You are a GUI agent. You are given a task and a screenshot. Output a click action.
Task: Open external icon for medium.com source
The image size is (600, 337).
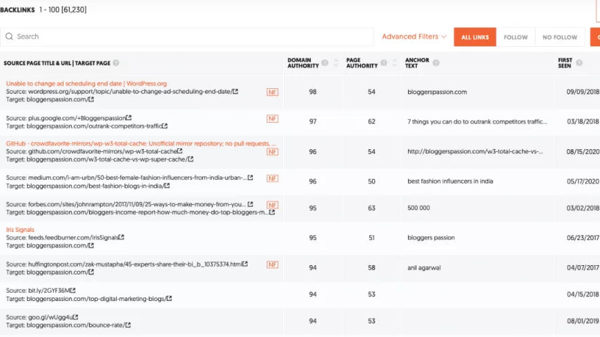click(250, 178)
